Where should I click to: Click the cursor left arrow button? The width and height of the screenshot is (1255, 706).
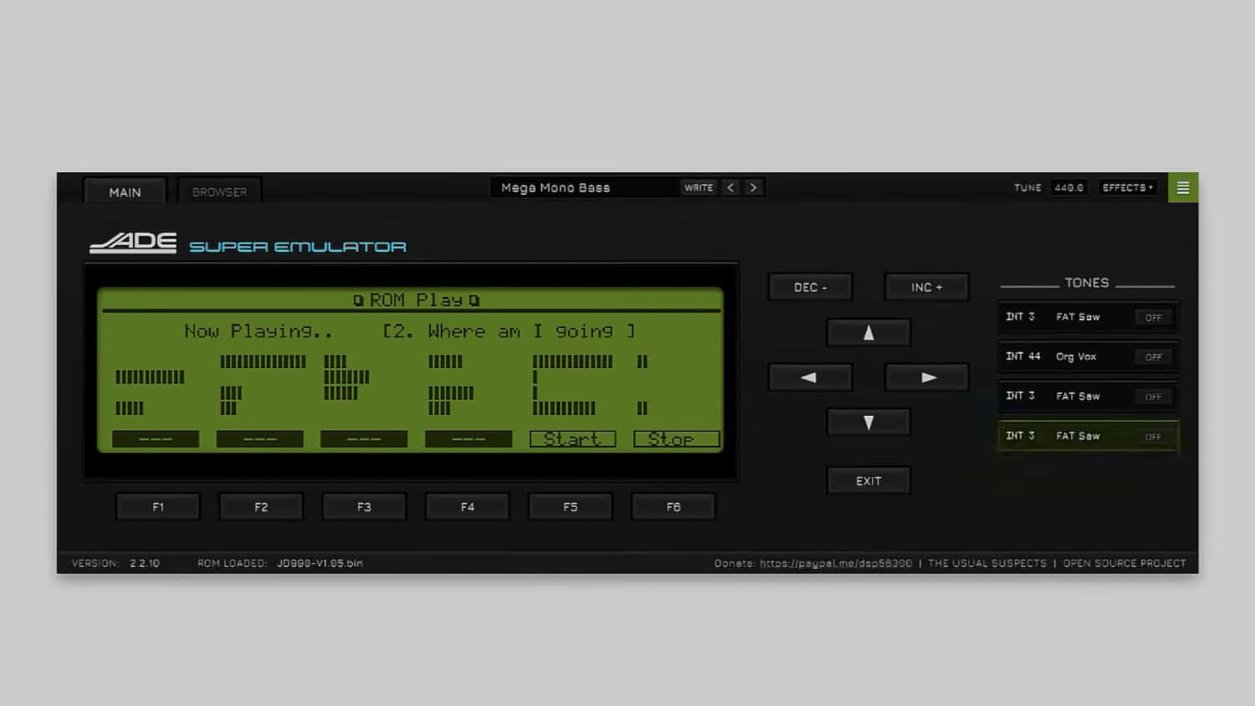point(810,377)
